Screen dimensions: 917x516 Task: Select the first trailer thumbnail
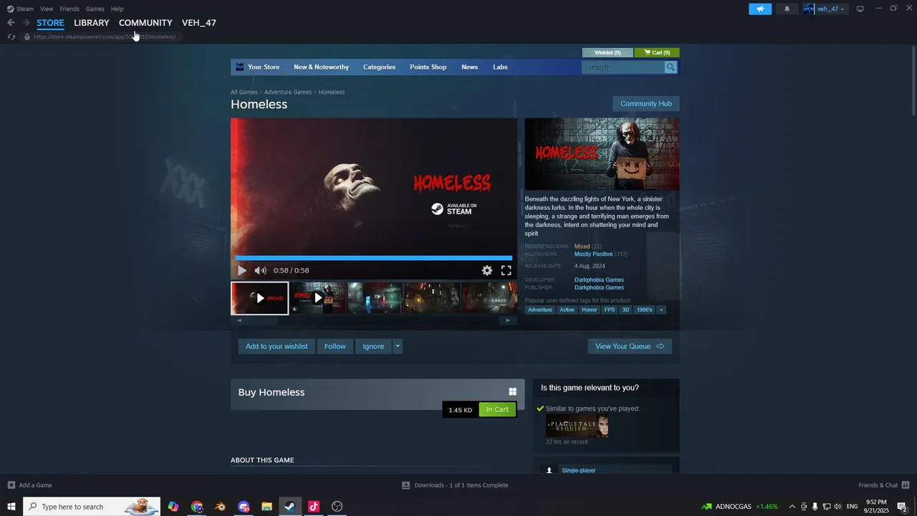[x=259, y=298]
